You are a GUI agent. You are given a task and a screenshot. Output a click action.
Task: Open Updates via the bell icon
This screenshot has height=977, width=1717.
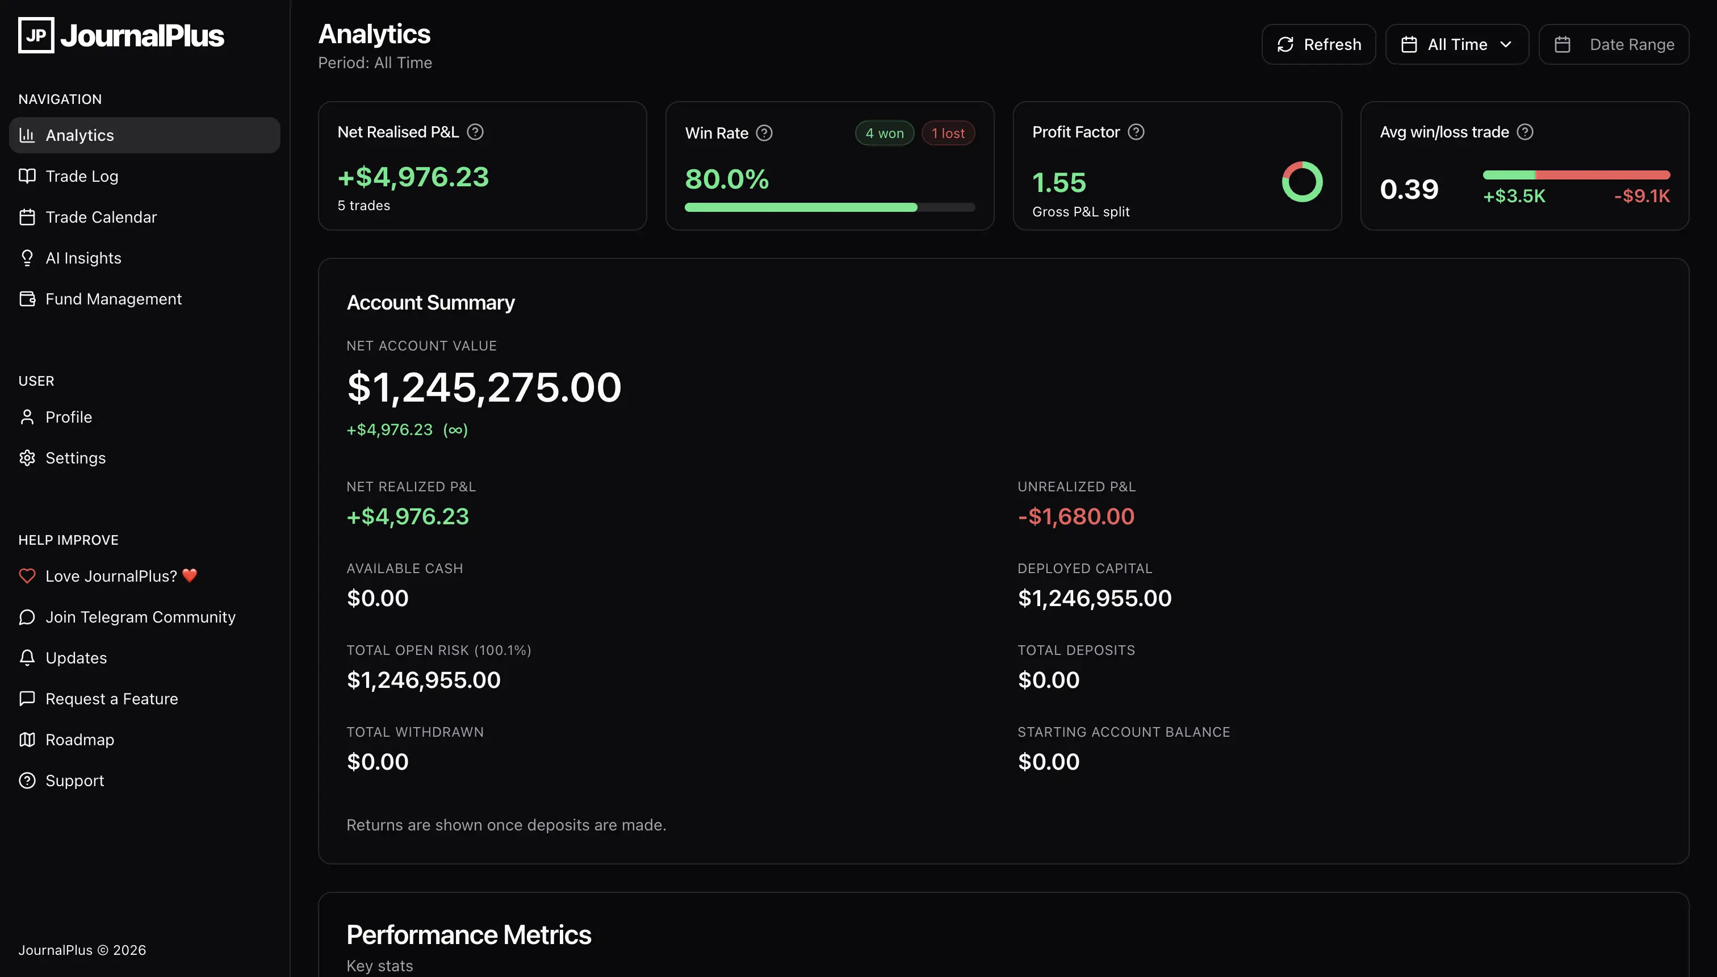[27, 658]
